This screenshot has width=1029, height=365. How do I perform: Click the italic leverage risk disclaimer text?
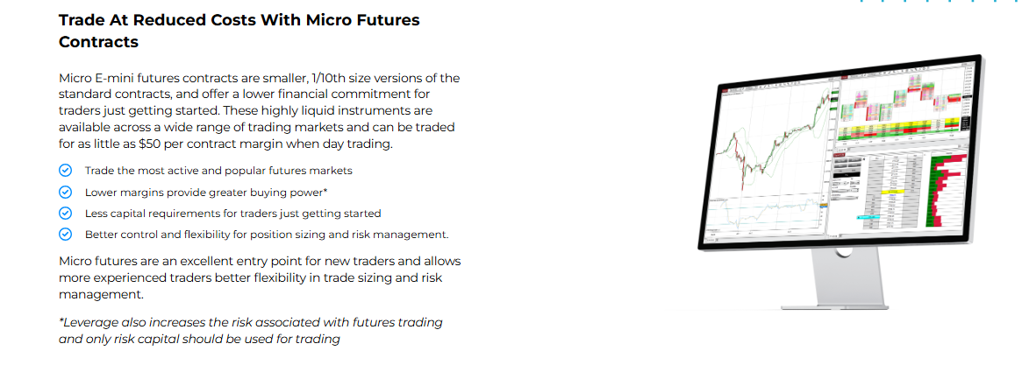click(x=251, y=330)
